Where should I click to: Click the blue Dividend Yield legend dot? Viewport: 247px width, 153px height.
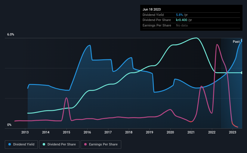point(10,144)
